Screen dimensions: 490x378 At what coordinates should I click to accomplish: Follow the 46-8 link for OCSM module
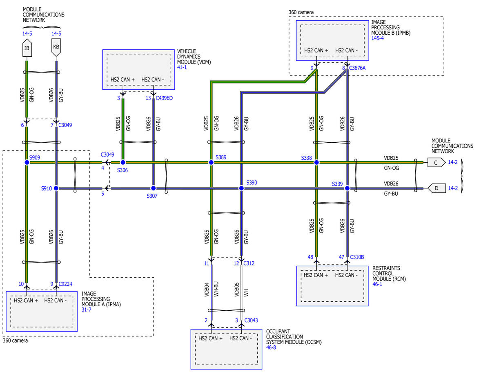(x=271, y=347)
